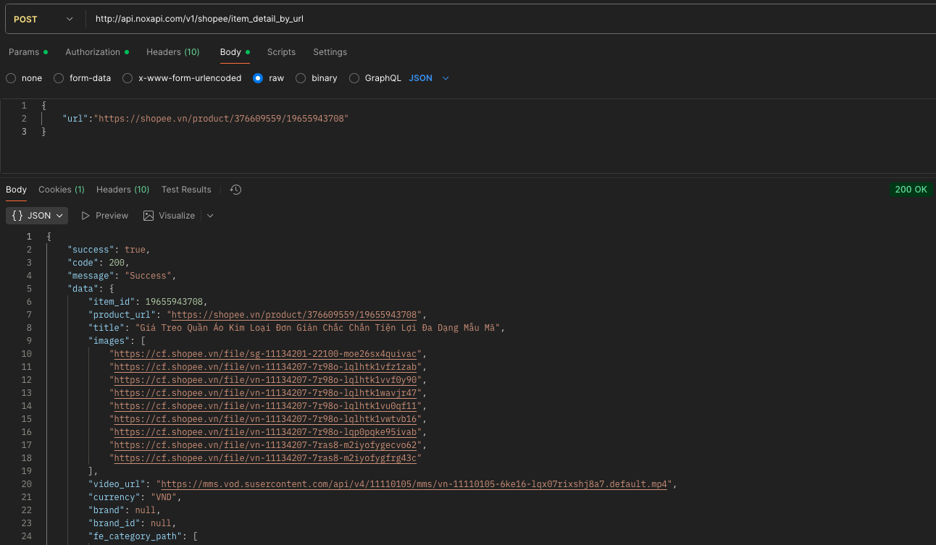Open the Authorization tab
Screen dimensions: 936x545
click(93, 52)
